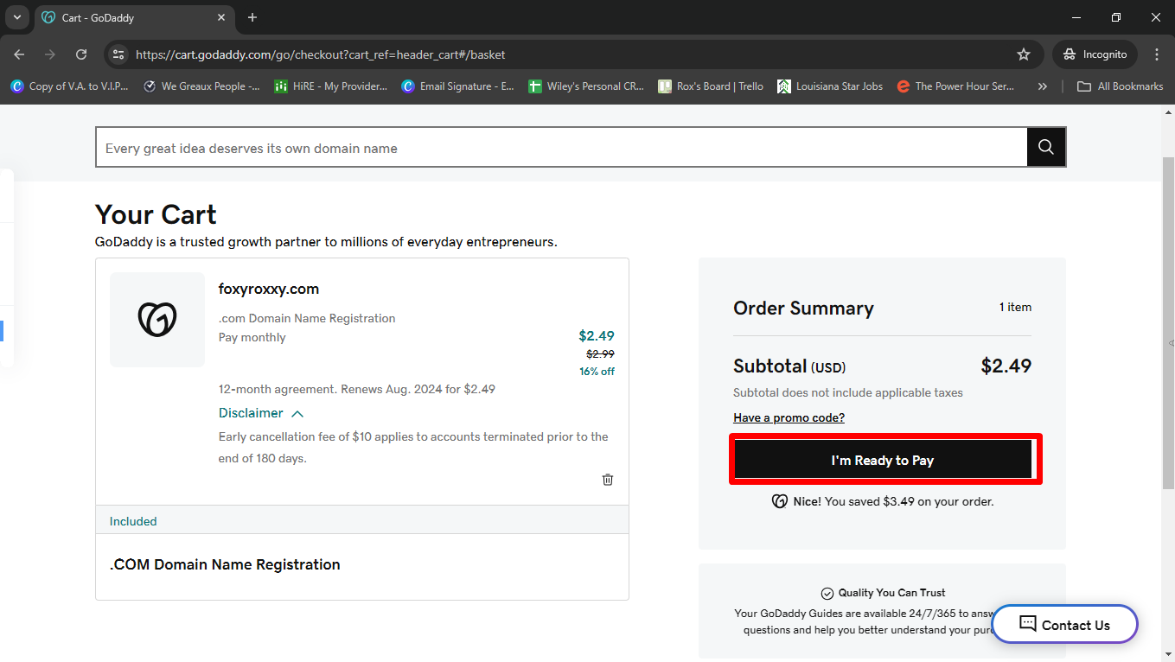Click the 'Quality You Can Trust' heading
The height and width of the screenshot is (662, 1175).
891,593
